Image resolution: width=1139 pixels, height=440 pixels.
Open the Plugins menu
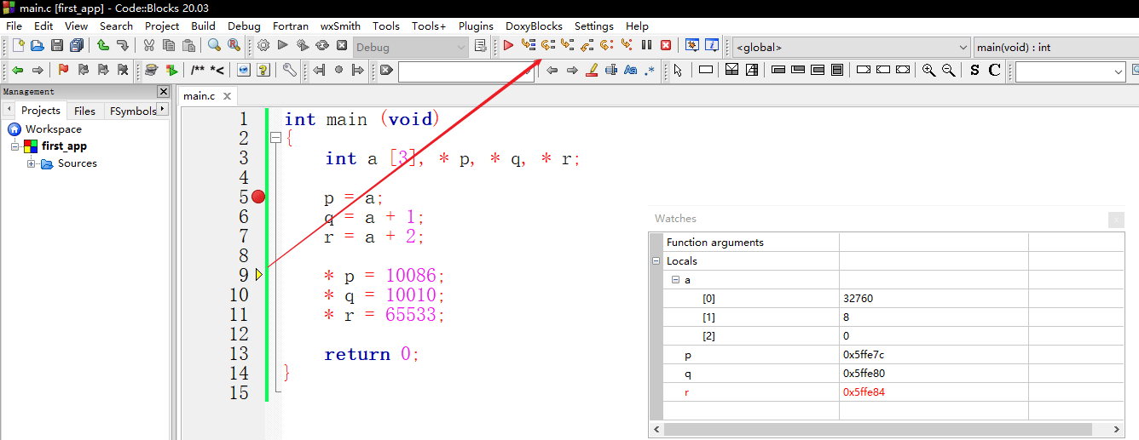point(476,26)
